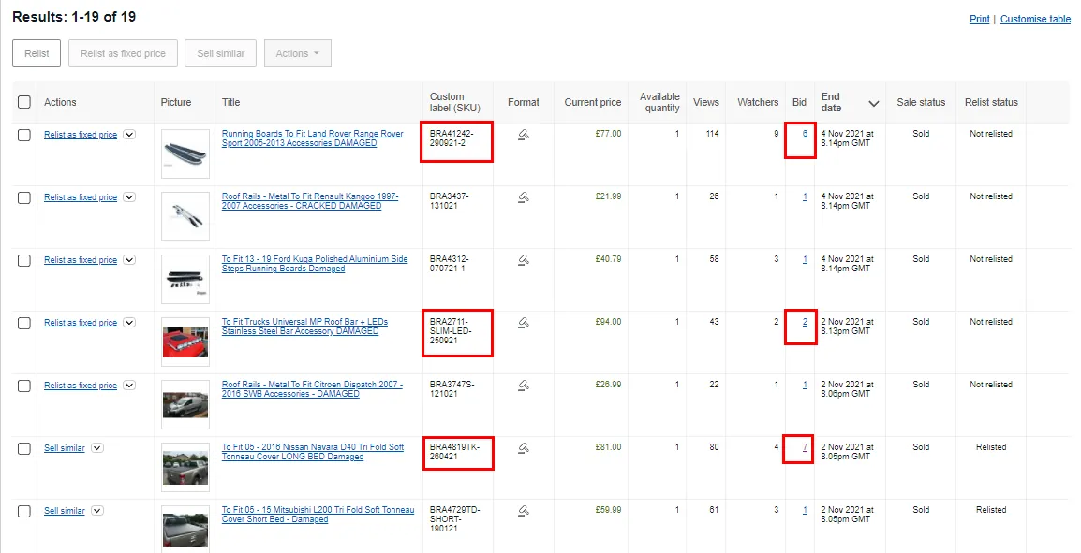This screenshot has height=553, width=1081.
Task: Tick checkbox for Ford Kuga Side Steps listing
Action: (24, 260)
